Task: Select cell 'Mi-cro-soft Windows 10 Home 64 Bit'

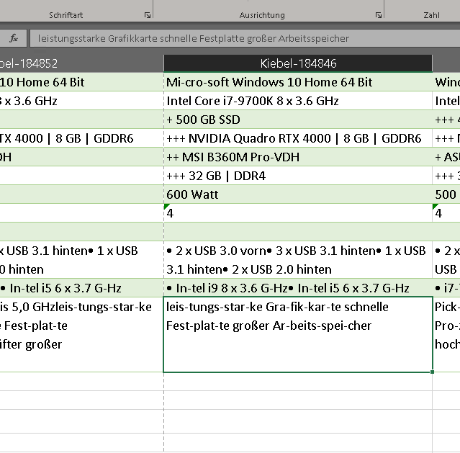Action: point(298,82)
